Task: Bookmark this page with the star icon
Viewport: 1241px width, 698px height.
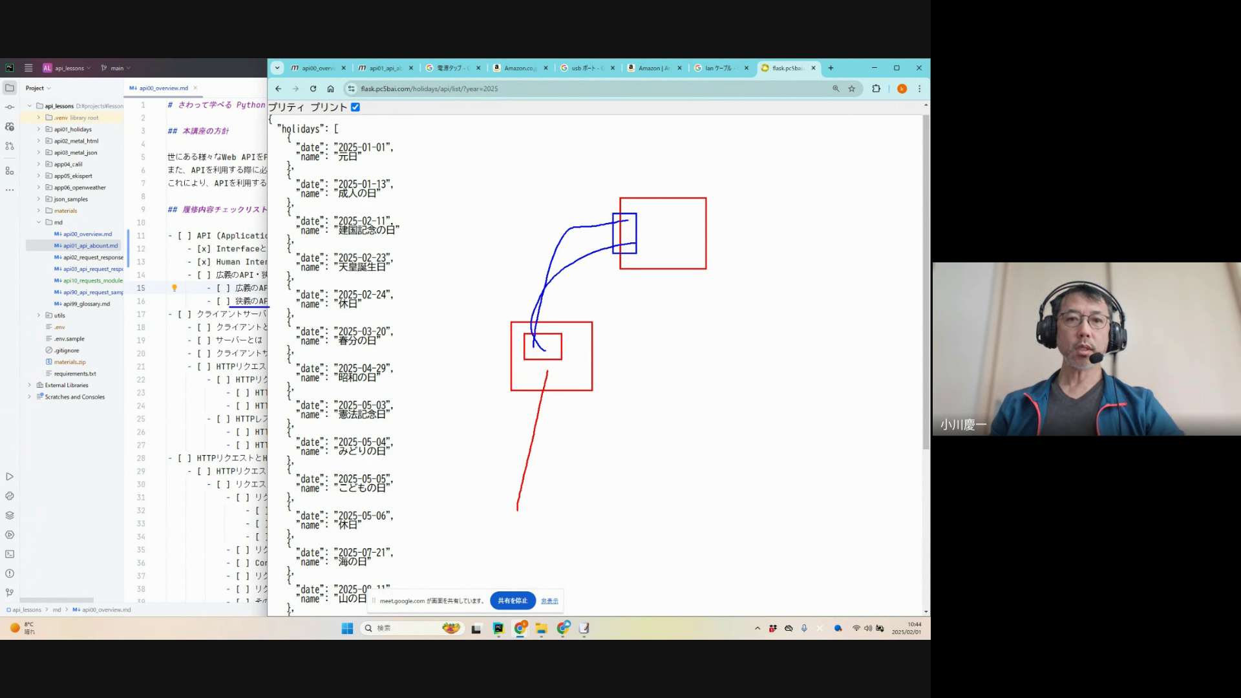Action: 852,89
